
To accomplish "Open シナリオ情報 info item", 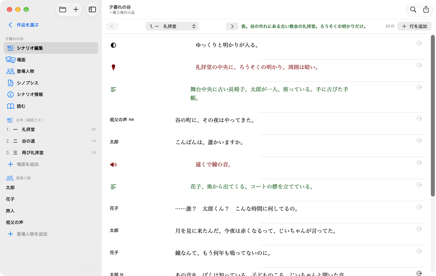I will point(51,94).
